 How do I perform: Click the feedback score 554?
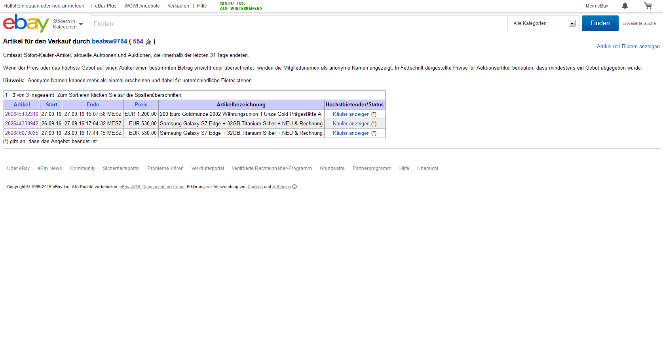[138, 42]
